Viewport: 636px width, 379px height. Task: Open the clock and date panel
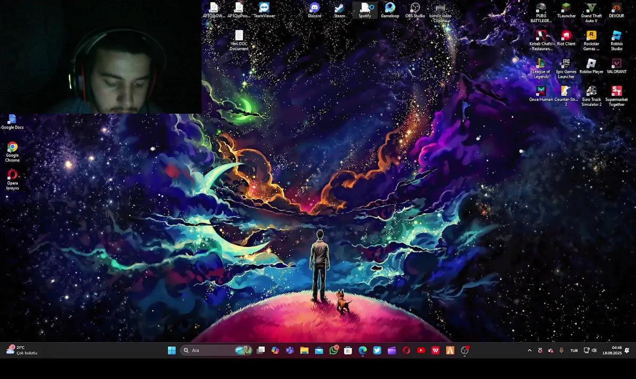pyautogui.click(x=612, y=351)
